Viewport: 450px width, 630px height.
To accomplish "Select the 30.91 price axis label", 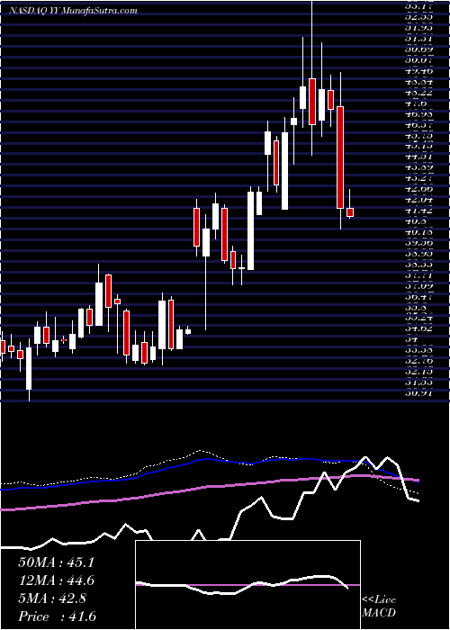I will (x=418, y=394).
